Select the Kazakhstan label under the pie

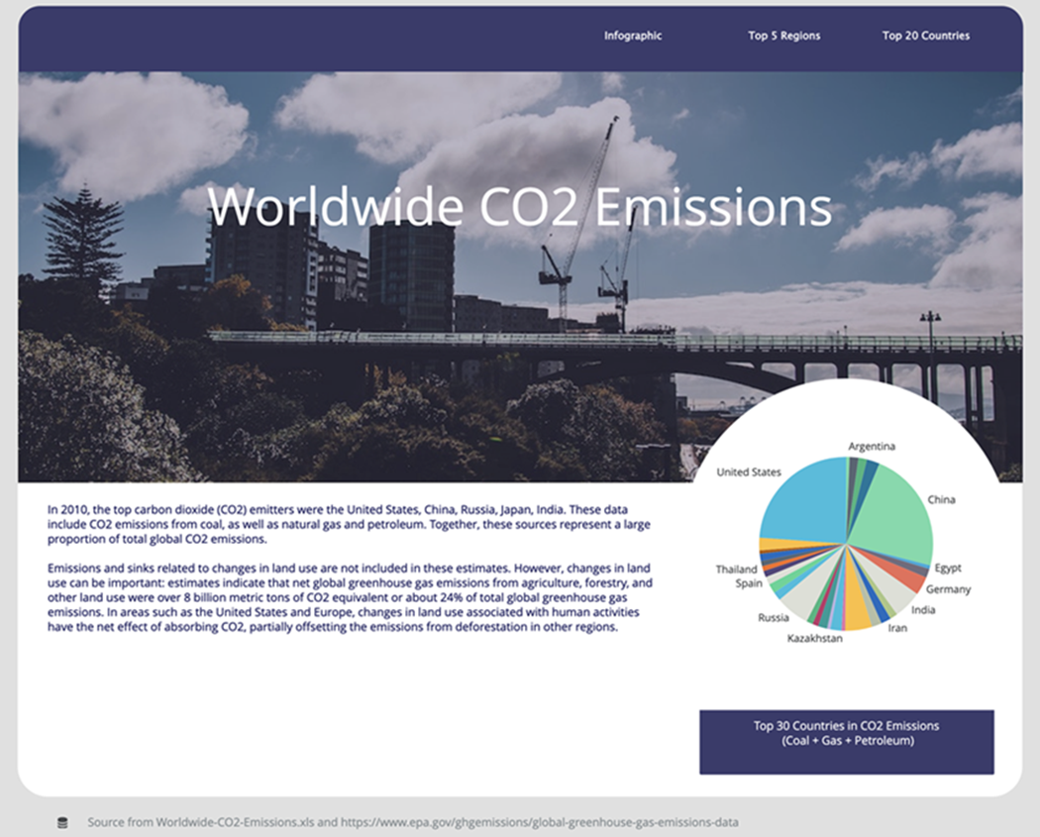(x=814, y=639)
